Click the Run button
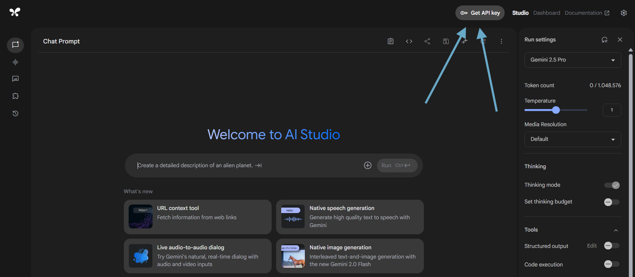Image resolution: width=635 pixels, height=277 pixels. coord(397,166)
